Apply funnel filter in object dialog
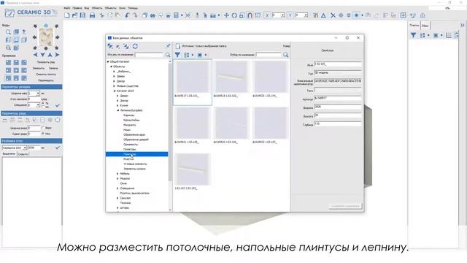467x263 pixels. (x=177, y=55)
